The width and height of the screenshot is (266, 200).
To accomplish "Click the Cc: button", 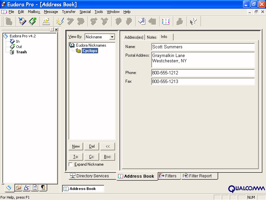I will [x=92, y=157].
